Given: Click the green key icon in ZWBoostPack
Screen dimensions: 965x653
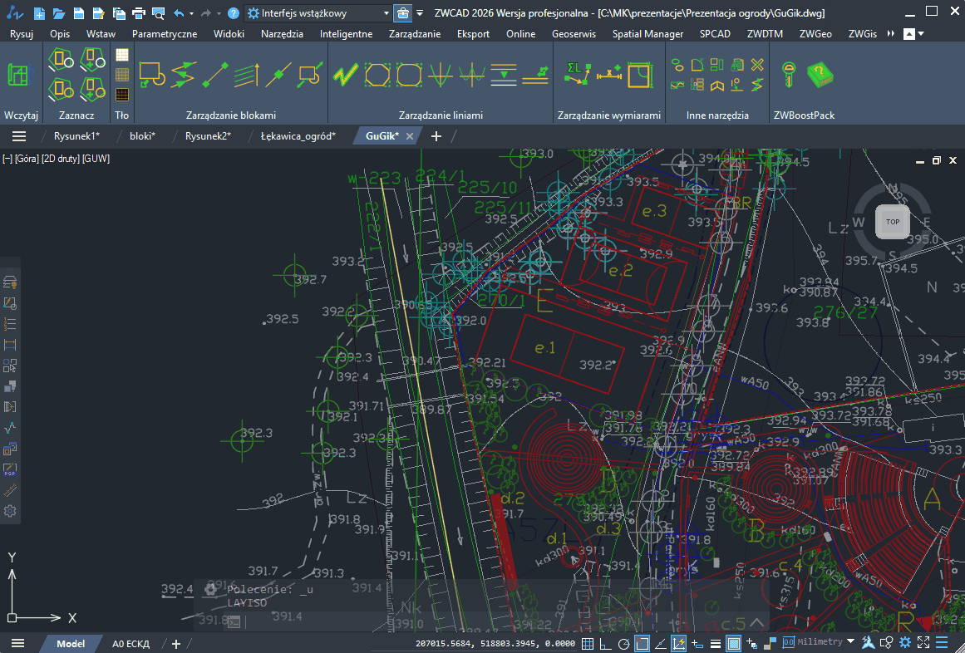Looking at the screenshot, I should click(788, 75).
